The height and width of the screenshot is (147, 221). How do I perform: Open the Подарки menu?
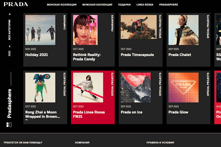tap(124, 5)
